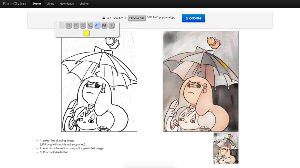Click the sketch line-drawing canvas
The width and height of the screenshot is (300, 168).
(x=99, y=81)
